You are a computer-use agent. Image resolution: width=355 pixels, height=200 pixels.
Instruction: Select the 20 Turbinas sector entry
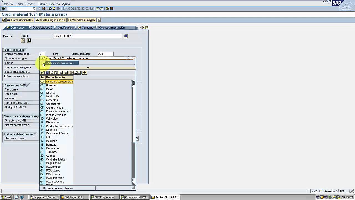tap(57, 152)
